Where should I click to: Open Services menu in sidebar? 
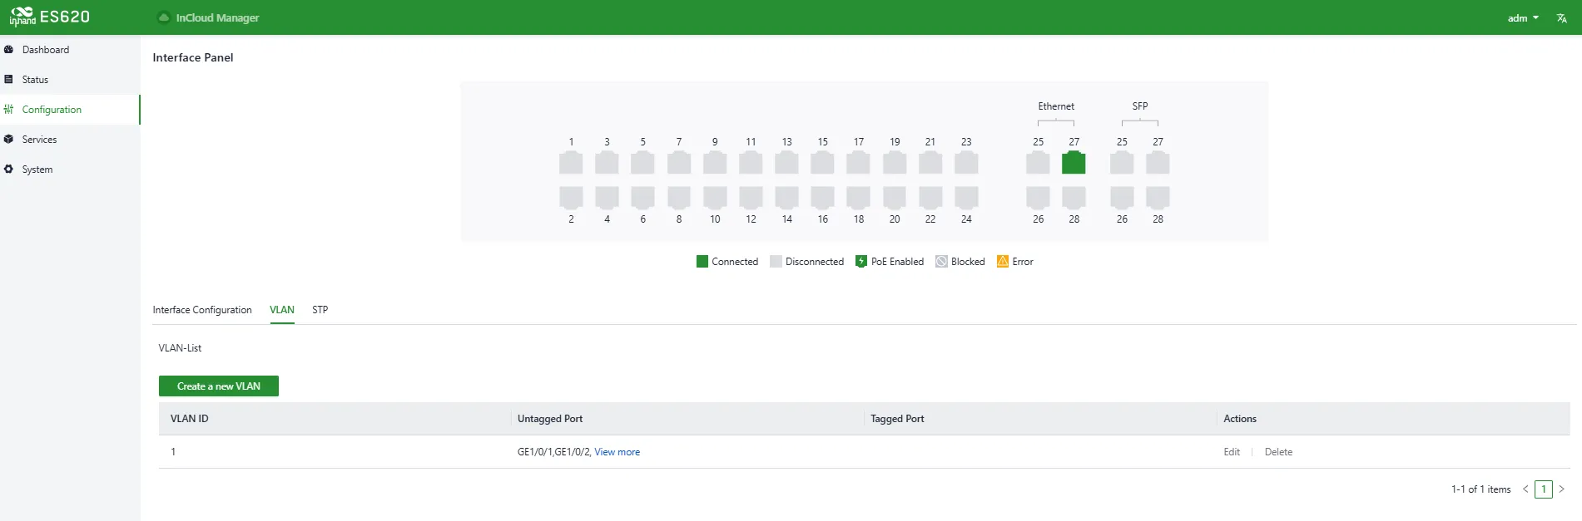70,140
